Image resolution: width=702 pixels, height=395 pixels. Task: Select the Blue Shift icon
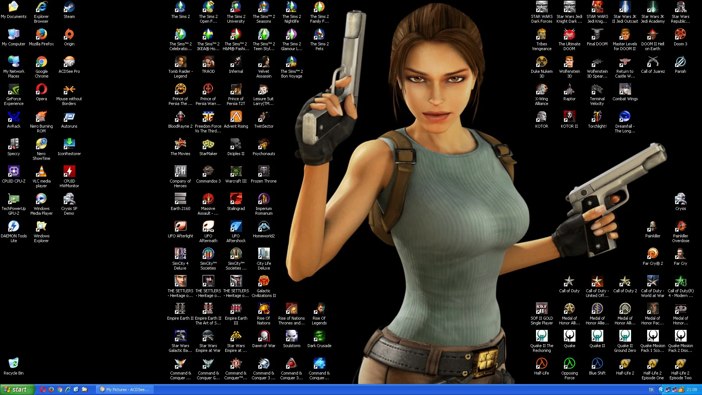tap(597, 366)
